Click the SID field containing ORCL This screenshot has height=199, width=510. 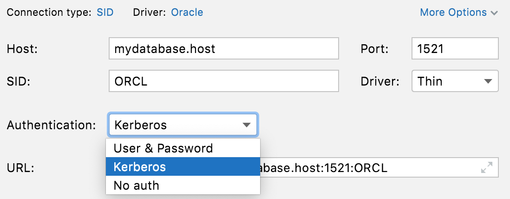pyautogui.click(x=223, y=81)
